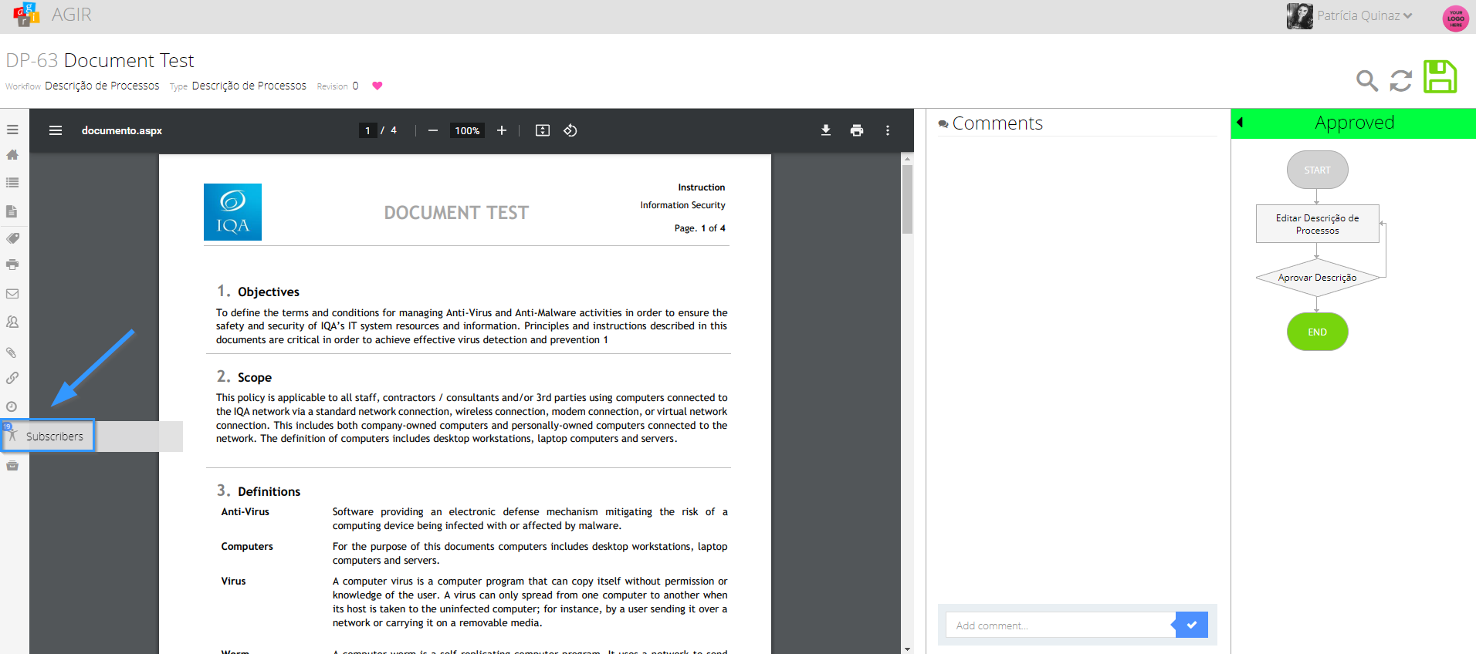
Task: Open the clock history sidebar icon
Action: tap(12, 406)
